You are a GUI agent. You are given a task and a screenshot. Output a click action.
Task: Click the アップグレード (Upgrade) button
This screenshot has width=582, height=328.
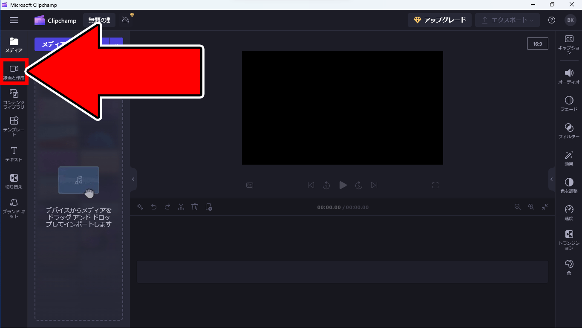pyautogui.click(x=440, y=20)
